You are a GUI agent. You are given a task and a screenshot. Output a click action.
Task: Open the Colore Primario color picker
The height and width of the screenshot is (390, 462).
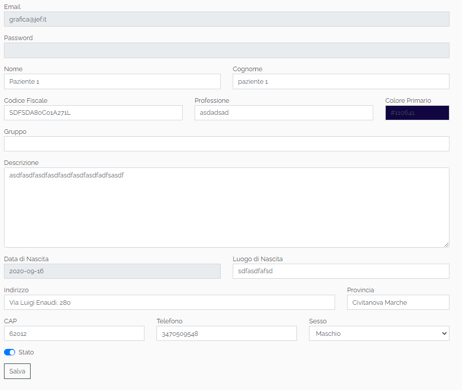point(417,113)
